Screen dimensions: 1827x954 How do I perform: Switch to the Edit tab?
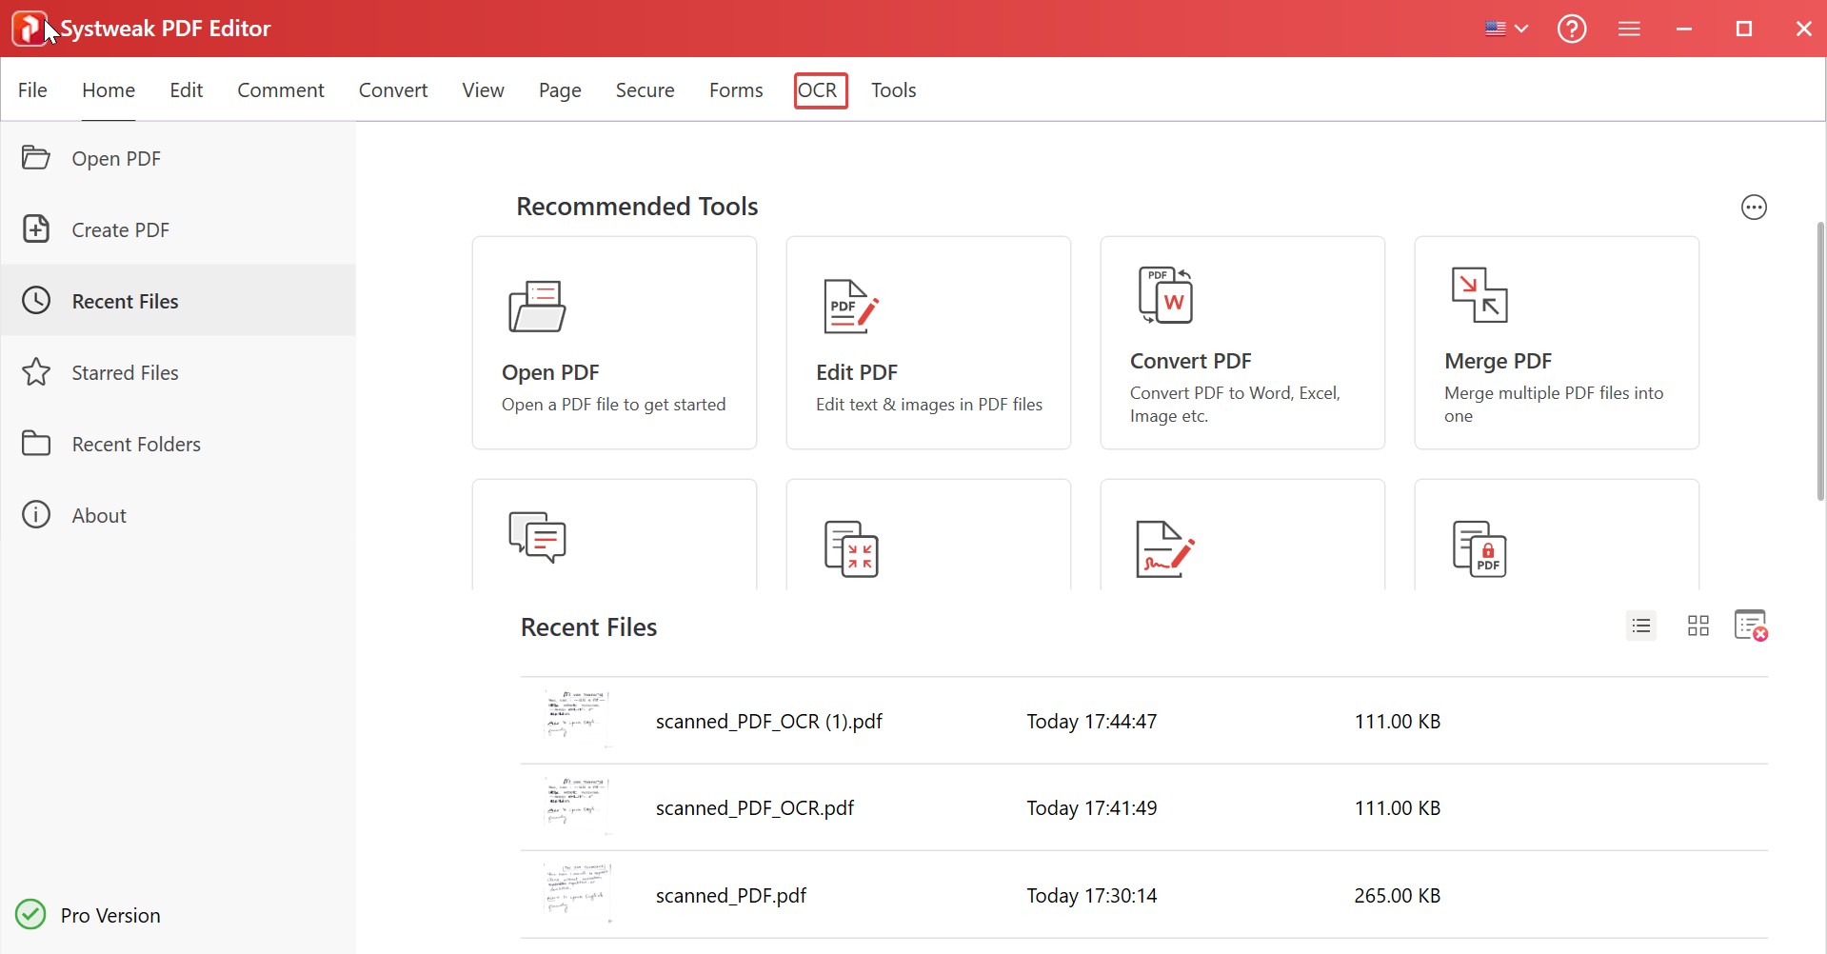(186, 89)
